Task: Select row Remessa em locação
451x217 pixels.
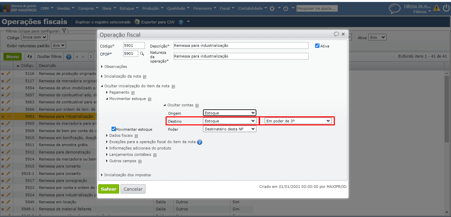Action: [x=58, y=202]
